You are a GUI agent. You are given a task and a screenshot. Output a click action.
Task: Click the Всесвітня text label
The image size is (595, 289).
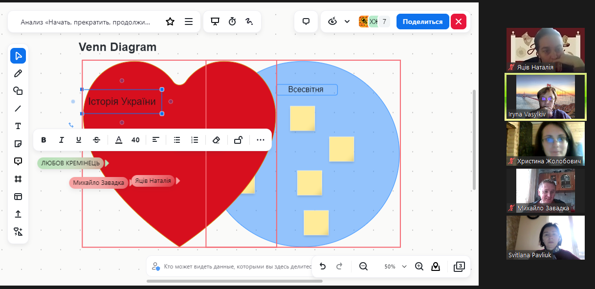(x=306, y=89)
